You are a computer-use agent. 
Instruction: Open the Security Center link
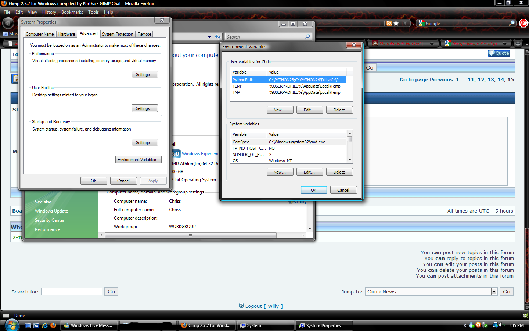tap(50, 220)
